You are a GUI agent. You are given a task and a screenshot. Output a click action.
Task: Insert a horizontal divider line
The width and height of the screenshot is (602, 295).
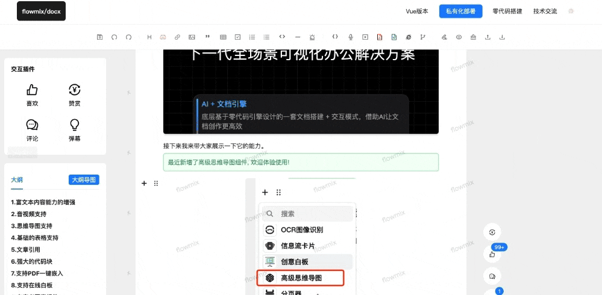click(298, 37)
